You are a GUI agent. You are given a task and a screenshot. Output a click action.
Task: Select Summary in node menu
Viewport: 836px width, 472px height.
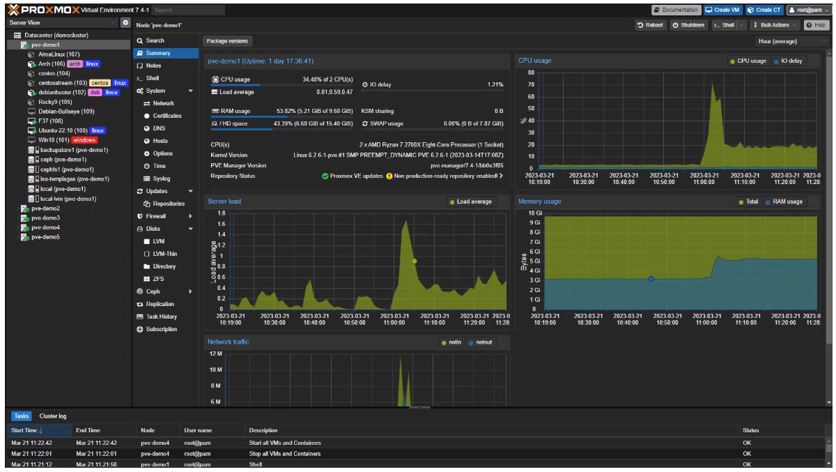166,53
